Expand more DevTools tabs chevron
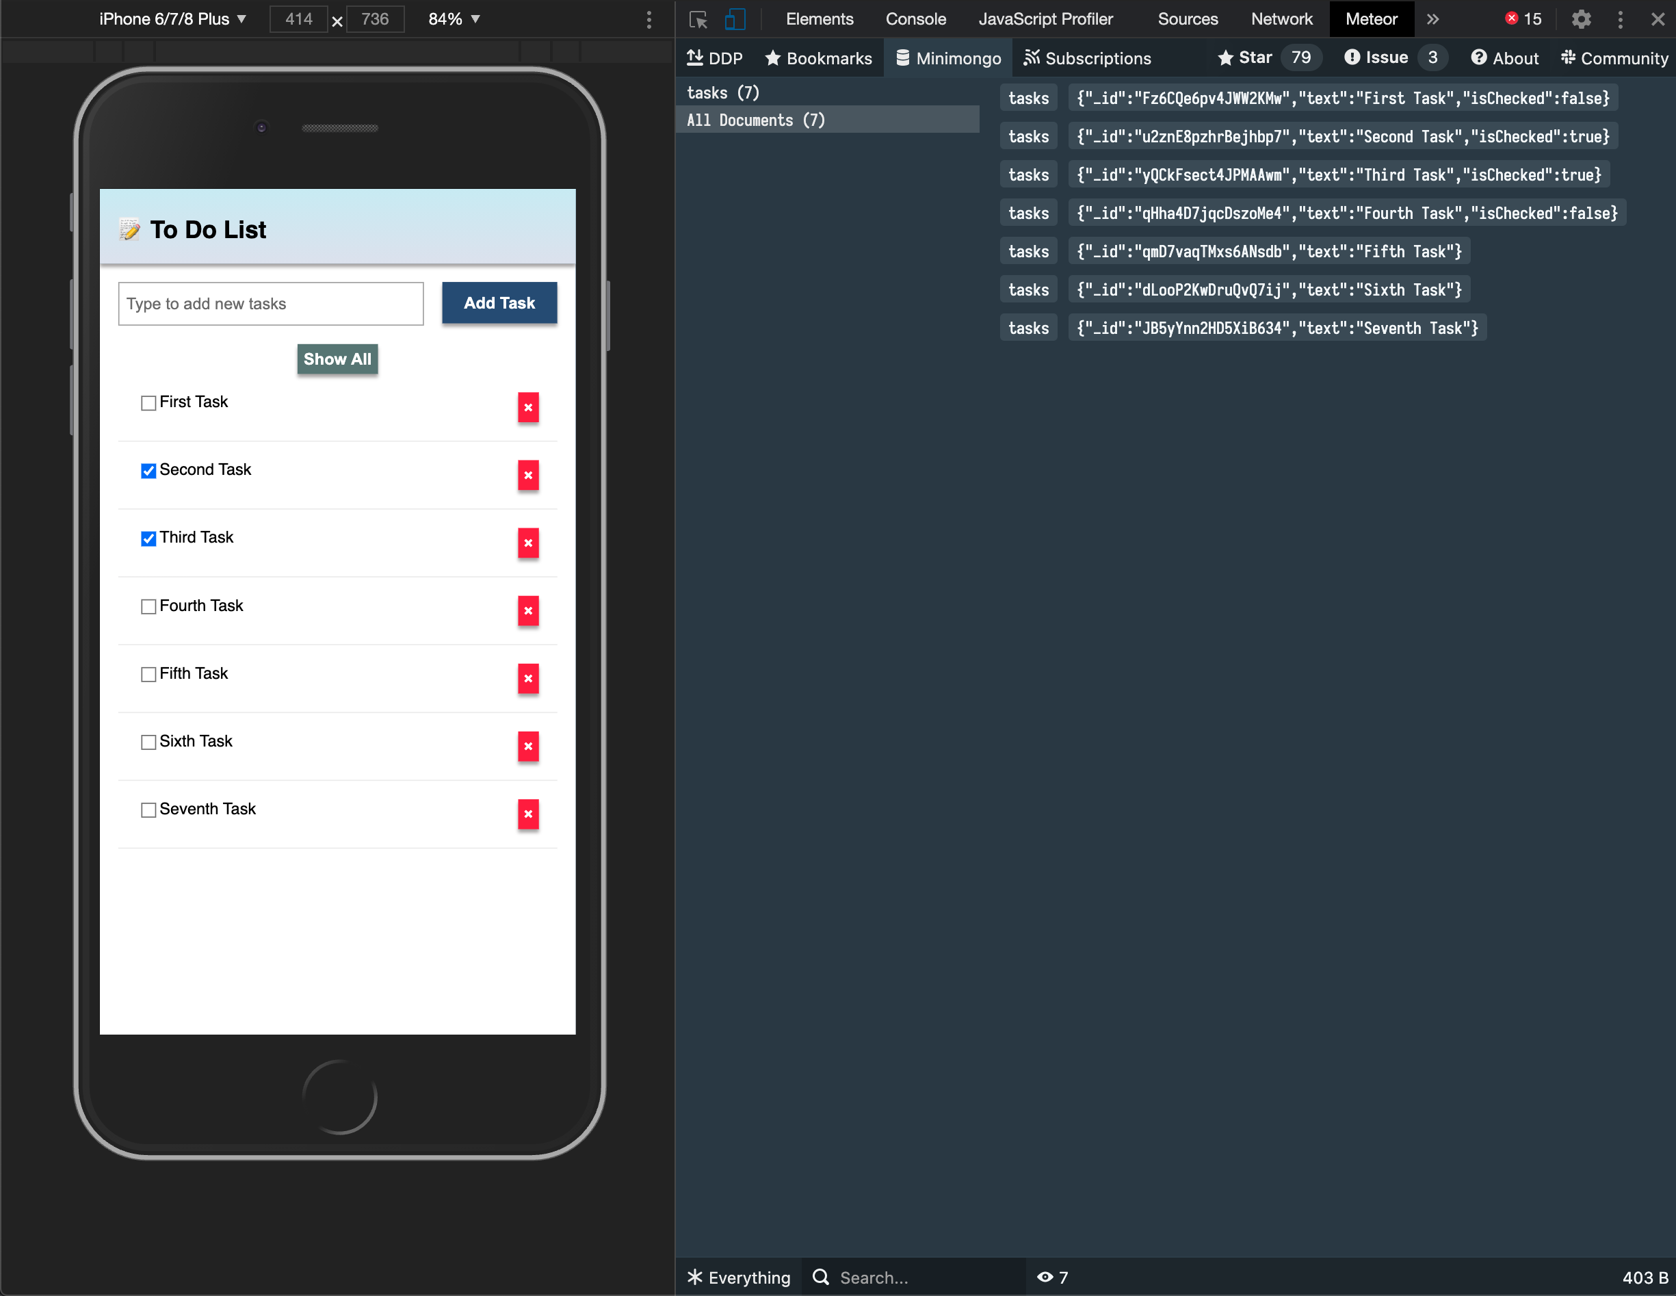1676x1296 pixels. 1432,19
